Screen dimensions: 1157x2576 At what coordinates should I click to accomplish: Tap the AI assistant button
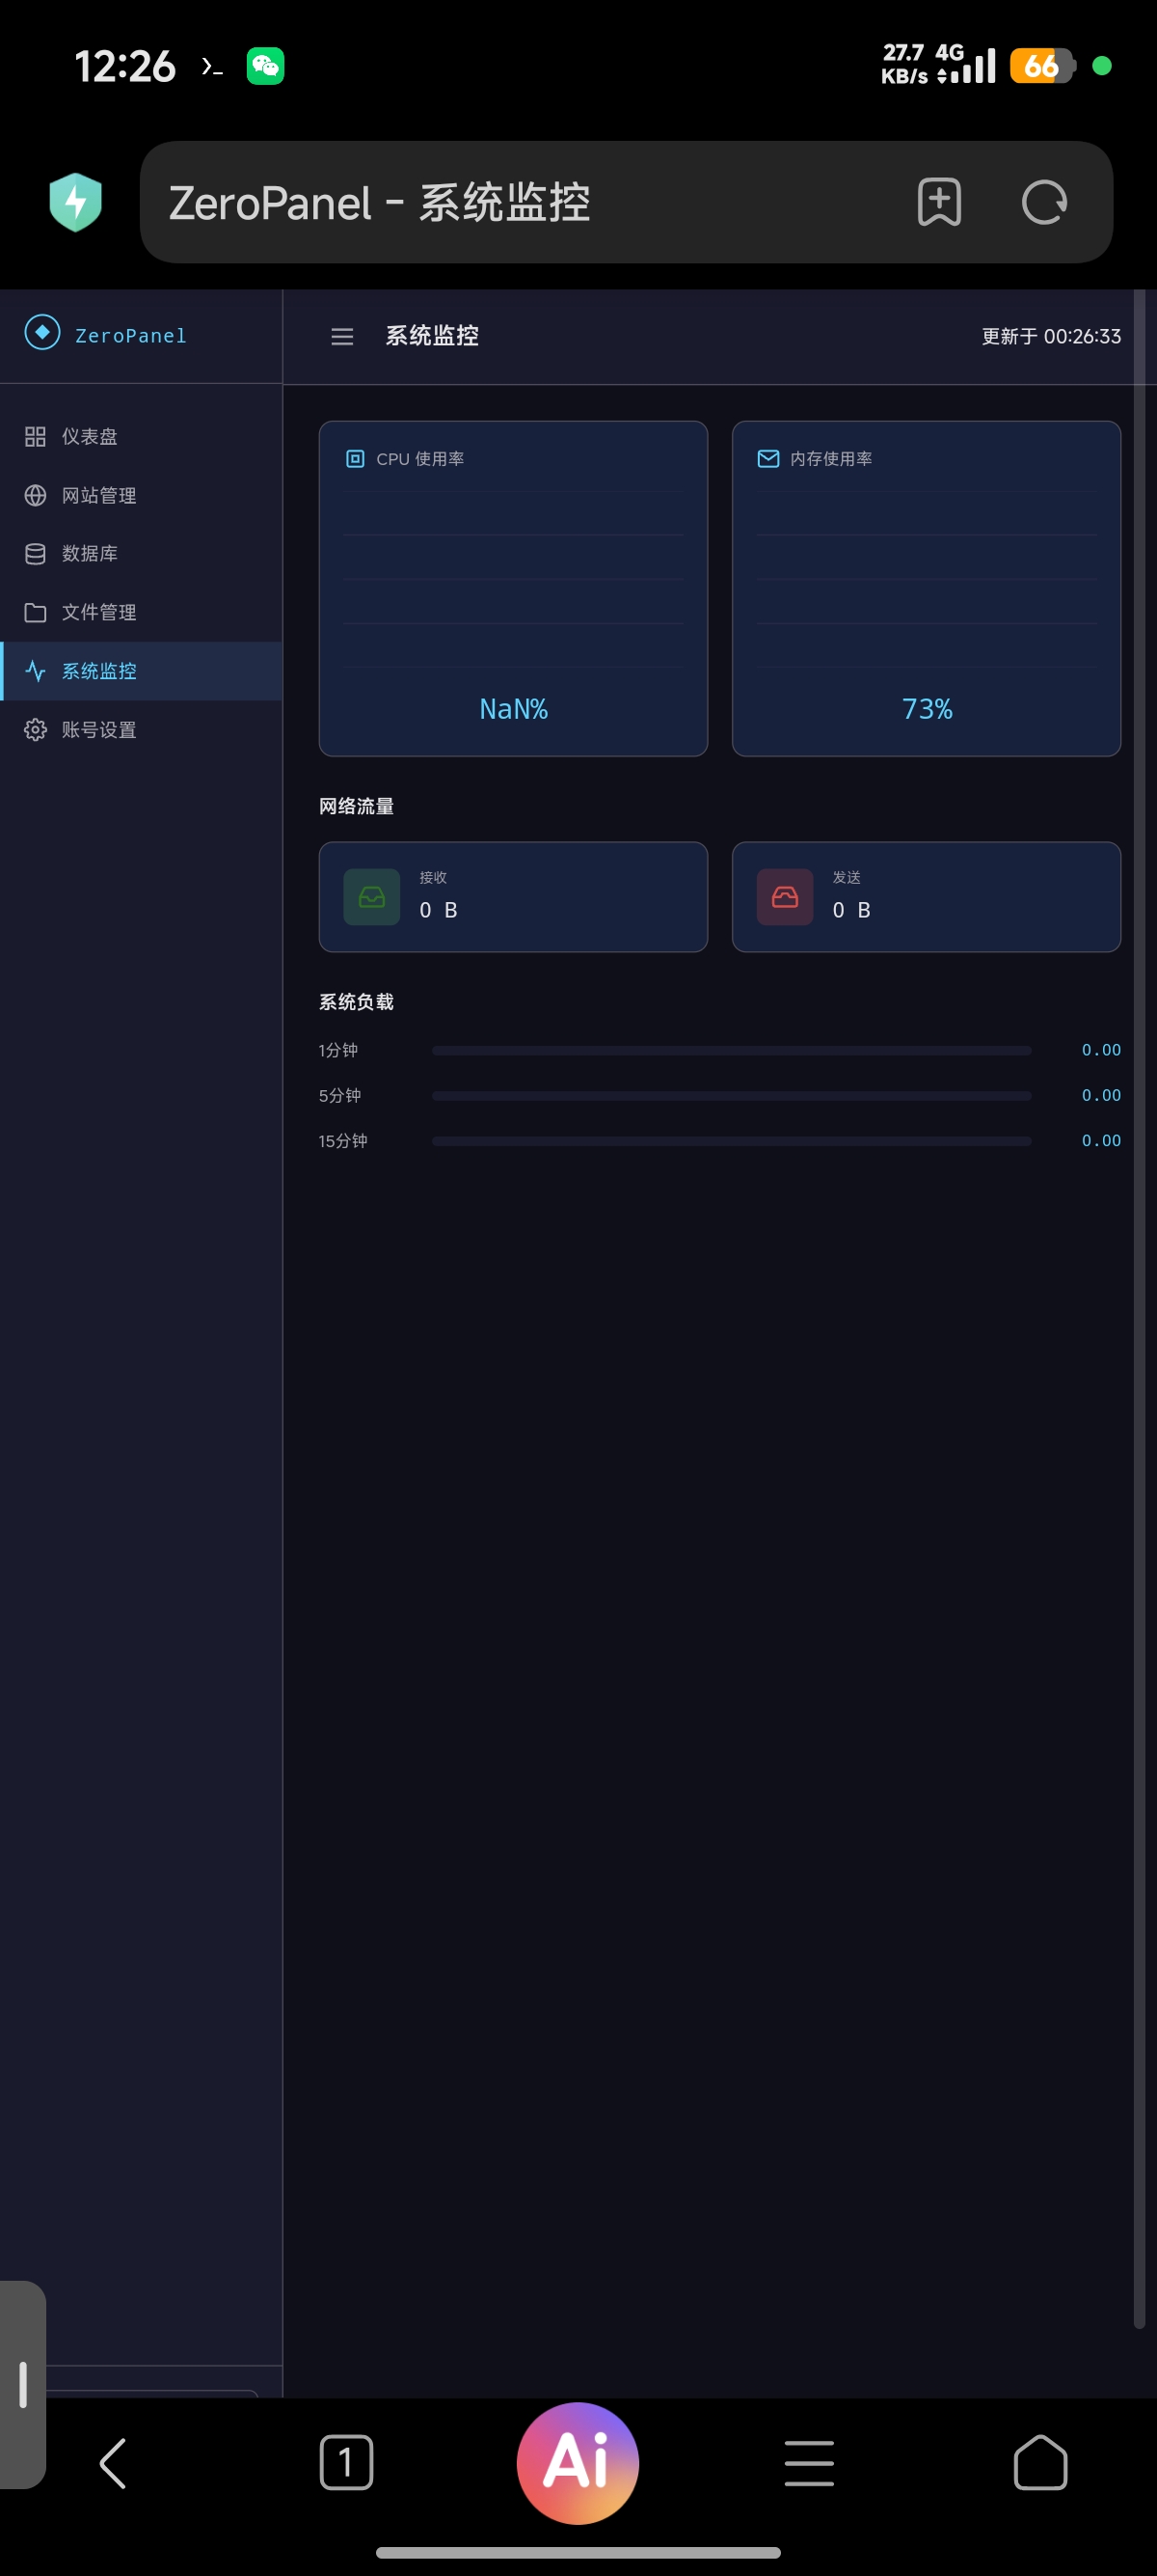coord(578,2463)
